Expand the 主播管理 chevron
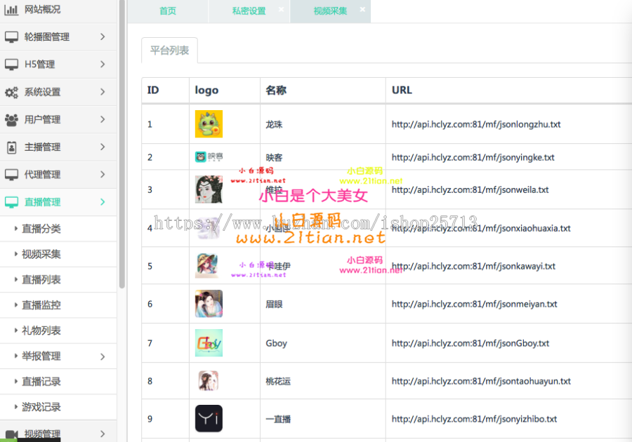This screenshot has width=632, height=442. click(103, 147)
